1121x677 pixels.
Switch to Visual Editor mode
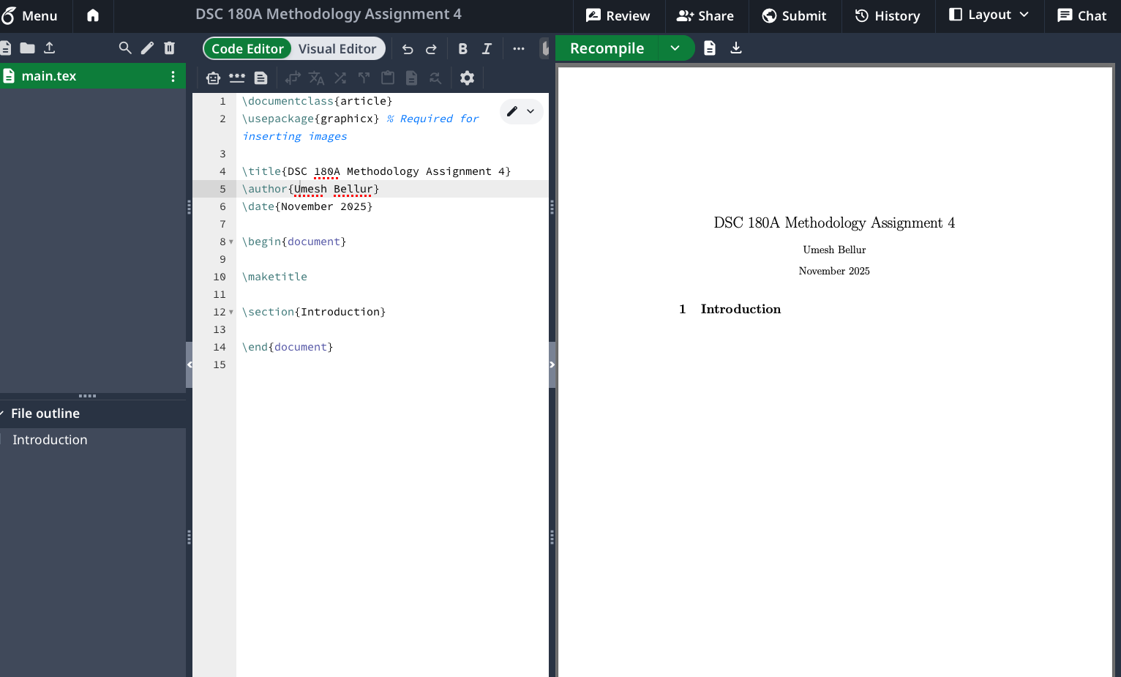(337, 49)
